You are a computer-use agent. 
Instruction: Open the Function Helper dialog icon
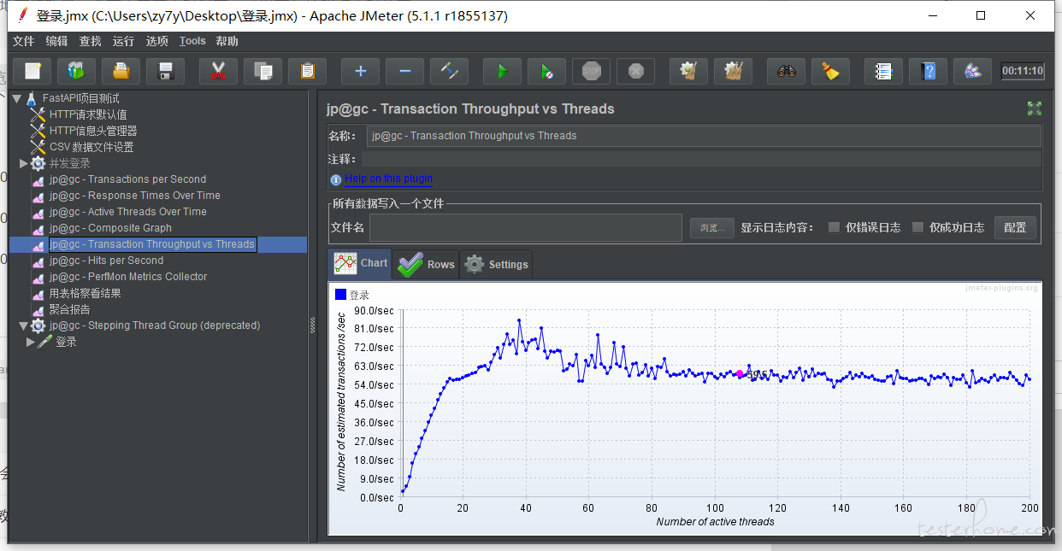[x=884, y=71]
